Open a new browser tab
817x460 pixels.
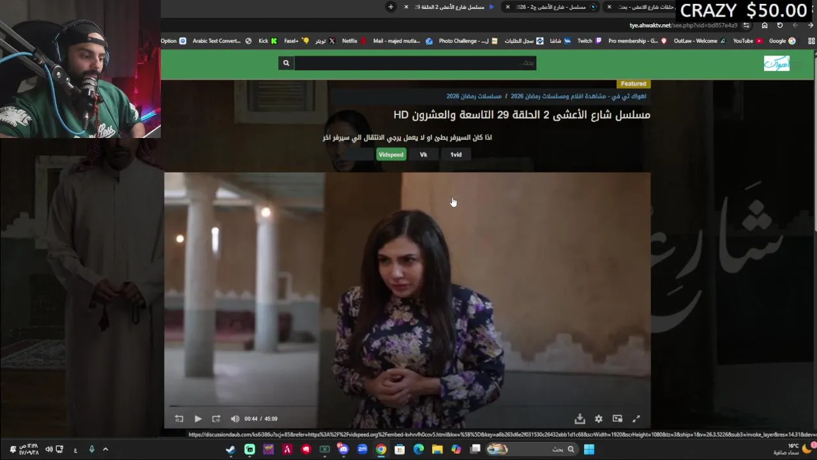tap(391, 7)
